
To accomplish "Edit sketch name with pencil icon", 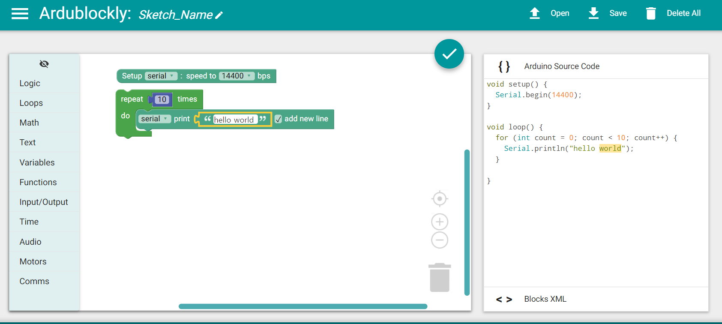I will point(219,15).
